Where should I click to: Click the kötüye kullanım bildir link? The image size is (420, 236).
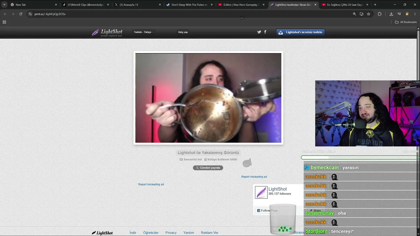[x=222, y=159]
